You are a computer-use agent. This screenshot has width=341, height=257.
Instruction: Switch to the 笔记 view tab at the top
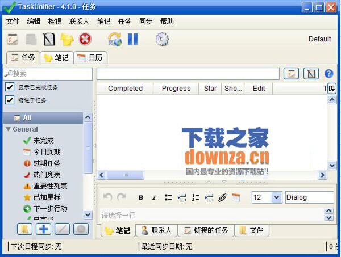56,58
